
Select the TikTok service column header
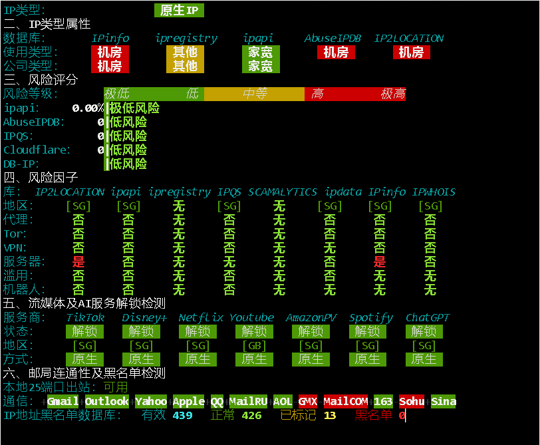tap(85, 317)
